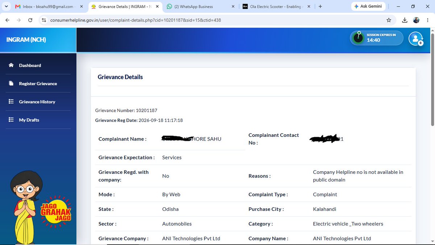Screen dimensions: 435x245
Task: Bookmark page with the star icon
Action: (389, 20)
